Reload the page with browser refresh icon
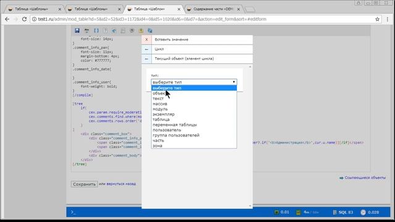The image size is (395, 222). (24, 19)
